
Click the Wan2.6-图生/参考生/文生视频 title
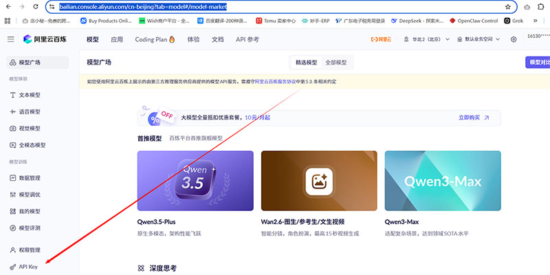[302, 222]
